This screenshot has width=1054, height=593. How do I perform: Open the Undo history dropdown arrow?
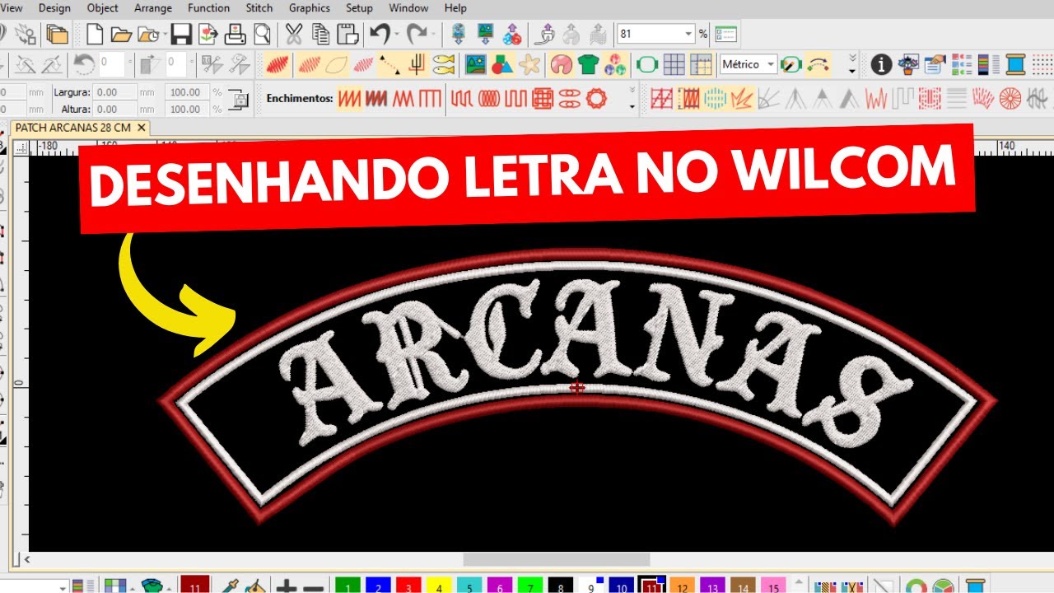tap(396, 35)
